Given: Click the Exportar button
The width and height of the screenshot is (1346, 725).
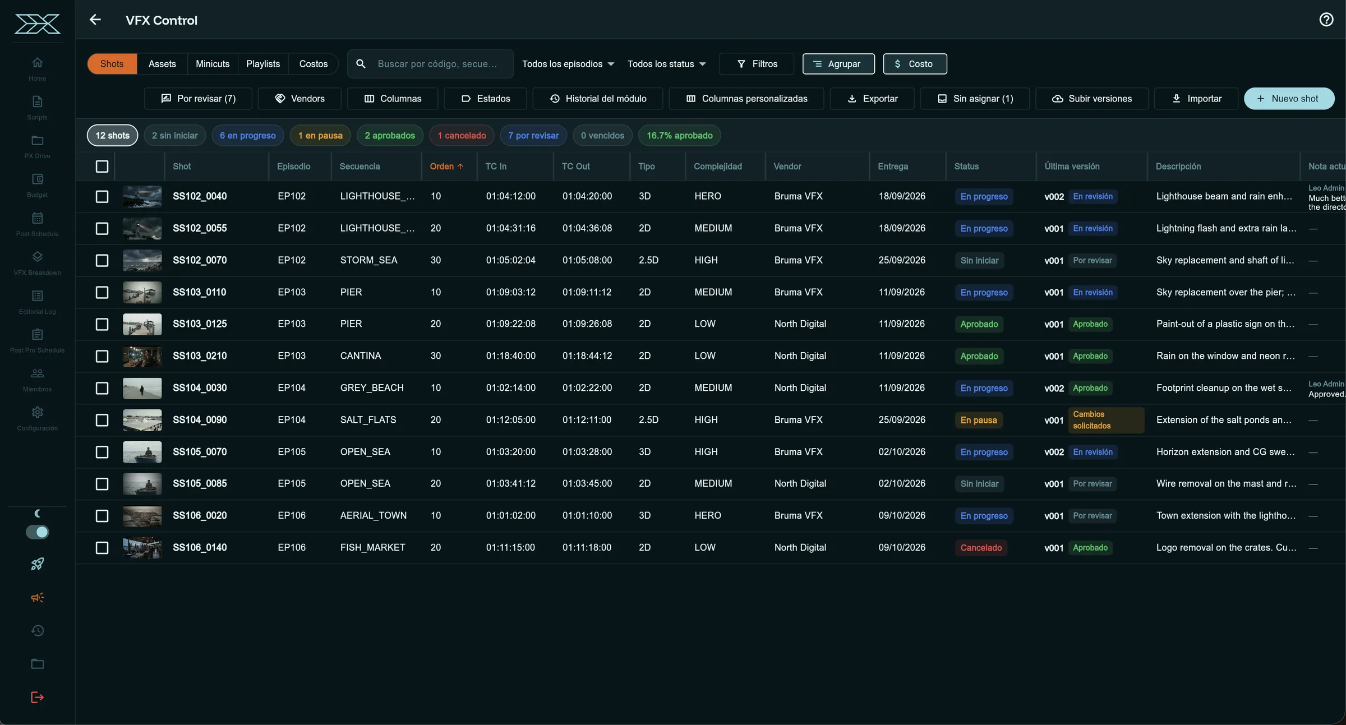Looking at the screenshot, I should pyautogui.click(x=872, y=99).
